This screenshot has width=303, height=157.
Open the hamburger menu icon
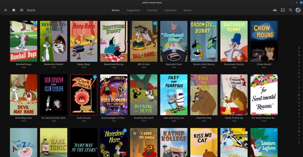pyautogui.click(x=22, y=10)
